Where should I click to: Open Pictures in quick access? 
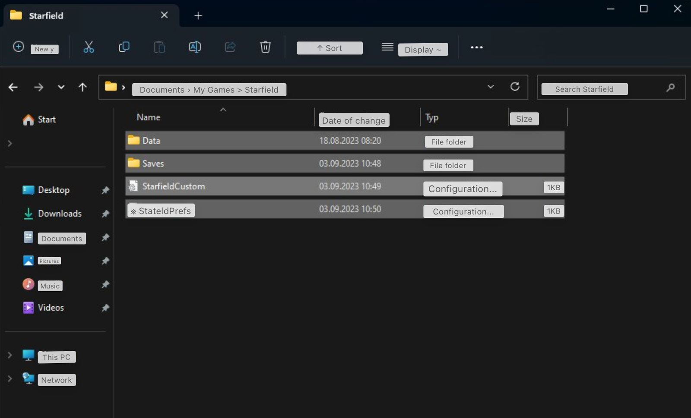[x=42, y=261]
